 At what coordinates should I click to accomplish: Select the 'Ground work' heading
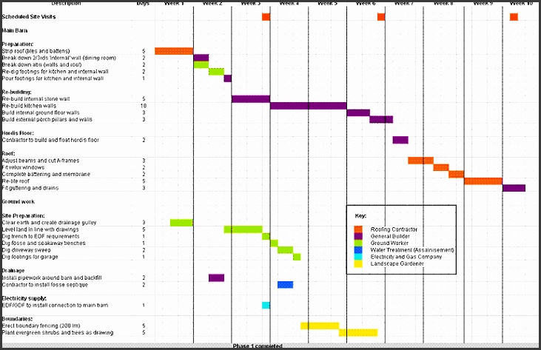(19, 202)
